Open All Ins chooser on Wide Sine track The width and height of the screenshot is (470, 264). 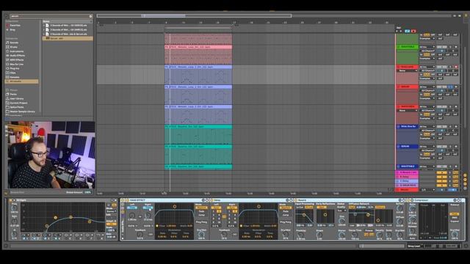(x=427, y=127)
